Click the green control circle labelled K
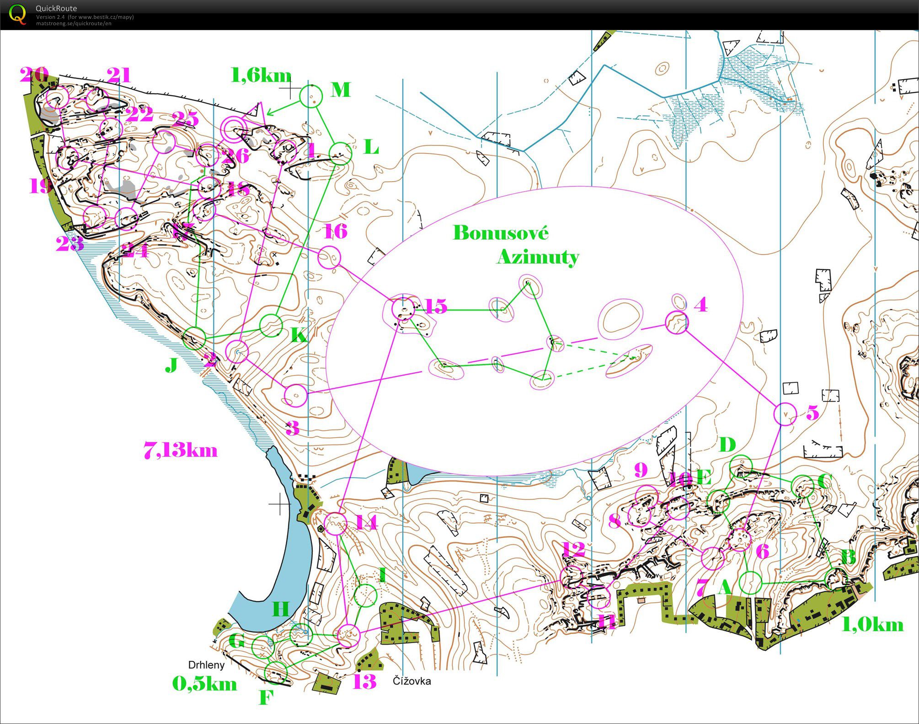The height and width of the screenshot is (724, 919). click(x=271, y=326)
